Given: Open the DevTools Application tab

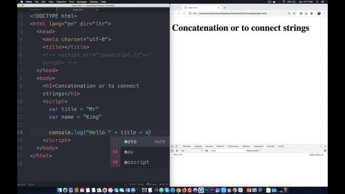Looking at the screenshot, I should [x=259, y=146].
